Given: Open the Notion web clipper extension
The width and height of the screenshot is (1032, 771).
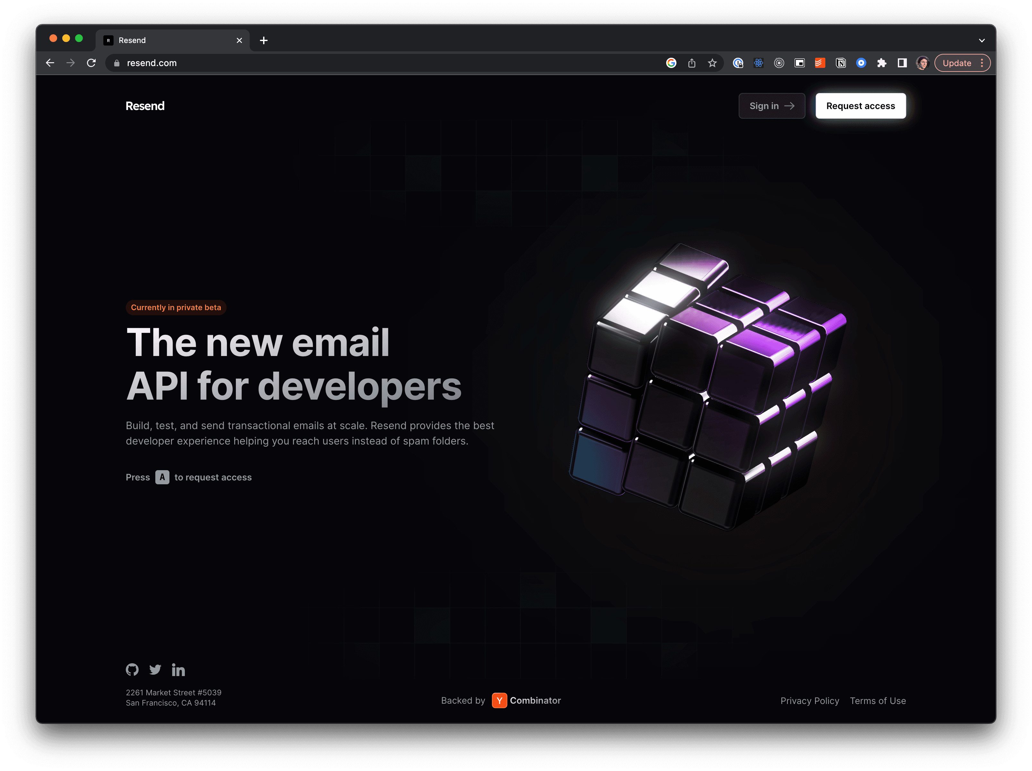Looking at the screenshot, I should (x=841, y=63).
